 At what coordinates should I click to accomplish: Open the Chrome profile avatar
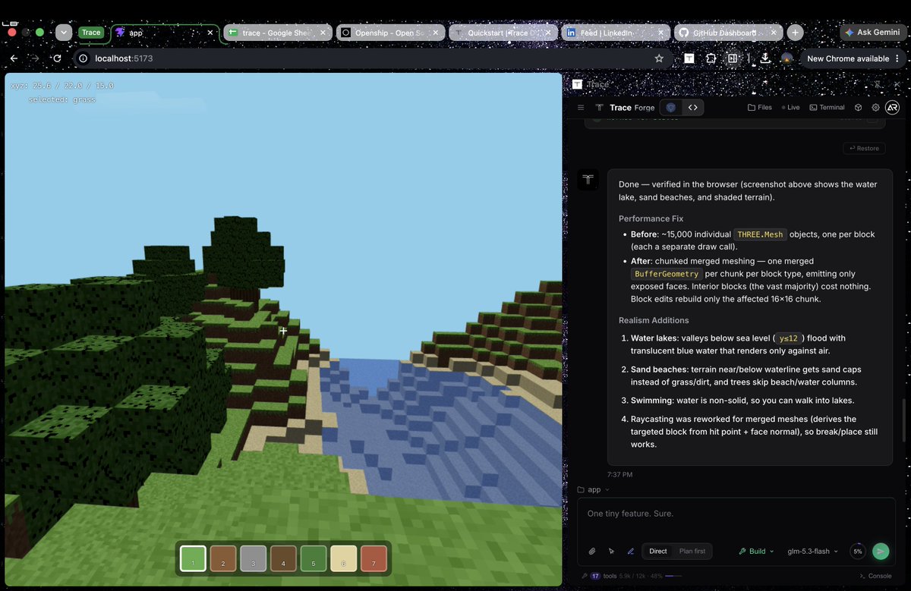tap(787, 58)
